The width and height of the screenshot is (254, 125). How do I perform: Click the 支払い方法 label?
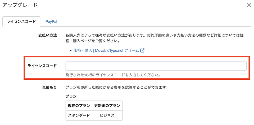pyautogui.click(x=48, y=35)
